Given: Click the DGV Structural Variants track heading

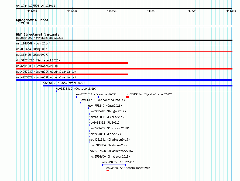Looking at the screenshot, I should (x=38, y=34).
